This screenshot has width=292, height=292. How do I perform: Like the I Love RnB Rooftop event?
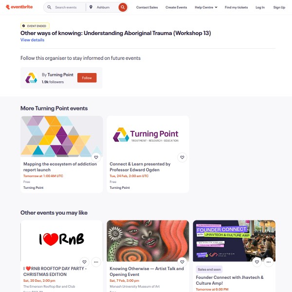click(84, 262)
